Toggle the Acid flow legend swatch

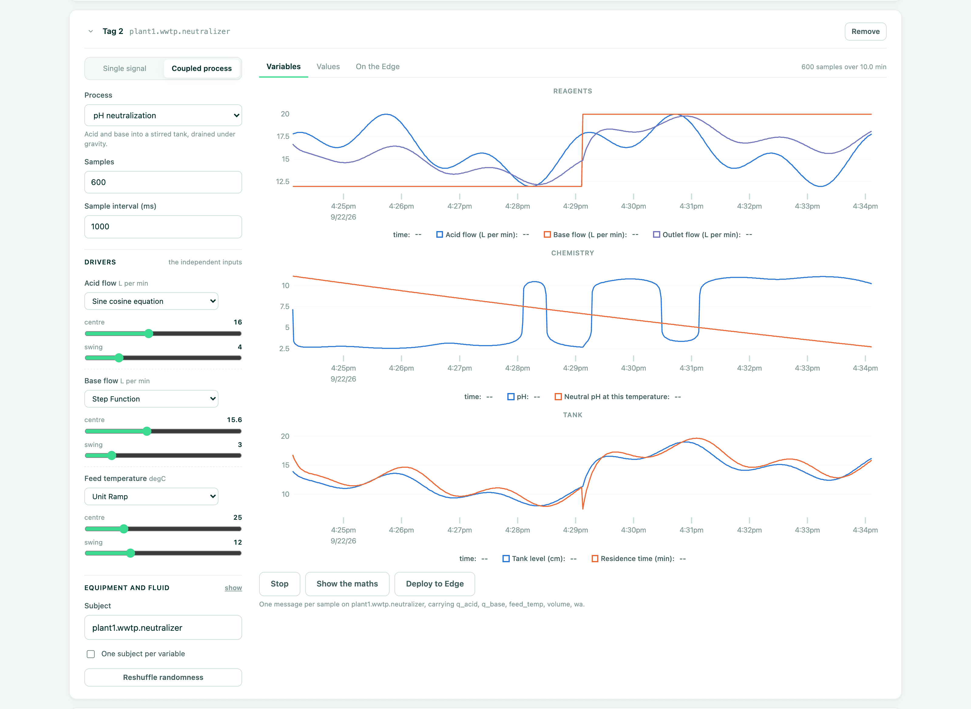(439, 235)
